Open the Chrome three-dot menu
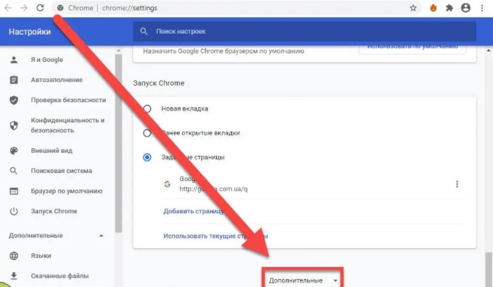Screen dimensions: 493x287 (x=483, y=8)
